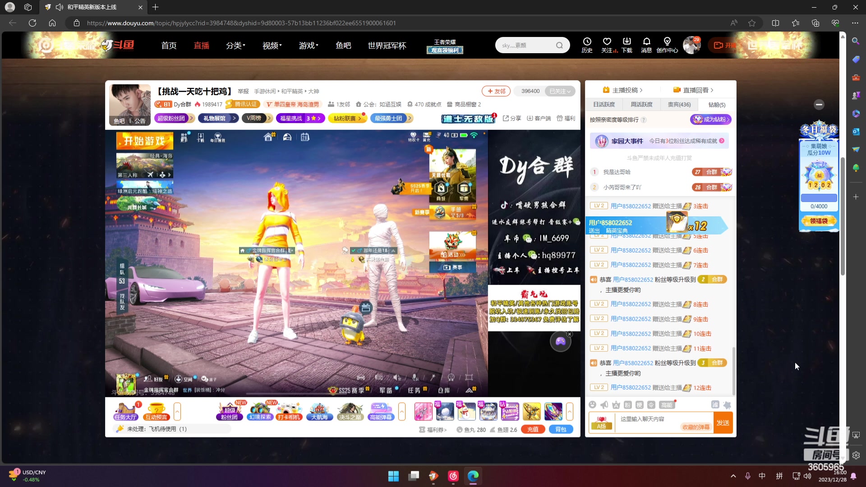Open the 高能弹幕 icon
This screenshot has height=487, width=866.
point(381,411)
